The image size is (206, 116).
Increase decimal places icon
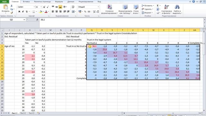click(x=94, y=12)
